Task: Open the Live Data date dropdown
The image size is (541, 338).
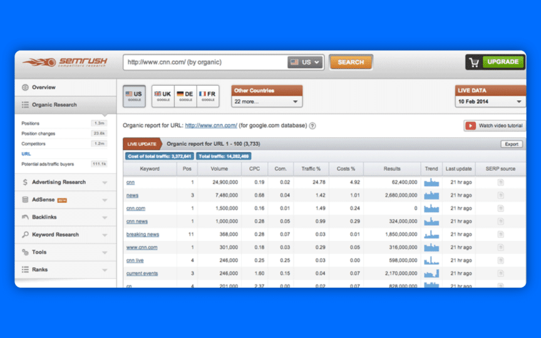Action: coord(490,101)
